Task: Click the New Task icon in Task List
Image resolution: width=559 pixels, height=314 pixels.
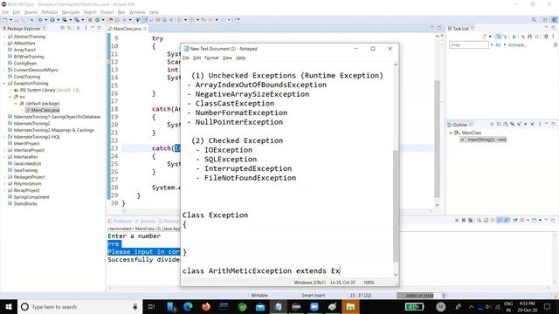Action: click(484, 37)
